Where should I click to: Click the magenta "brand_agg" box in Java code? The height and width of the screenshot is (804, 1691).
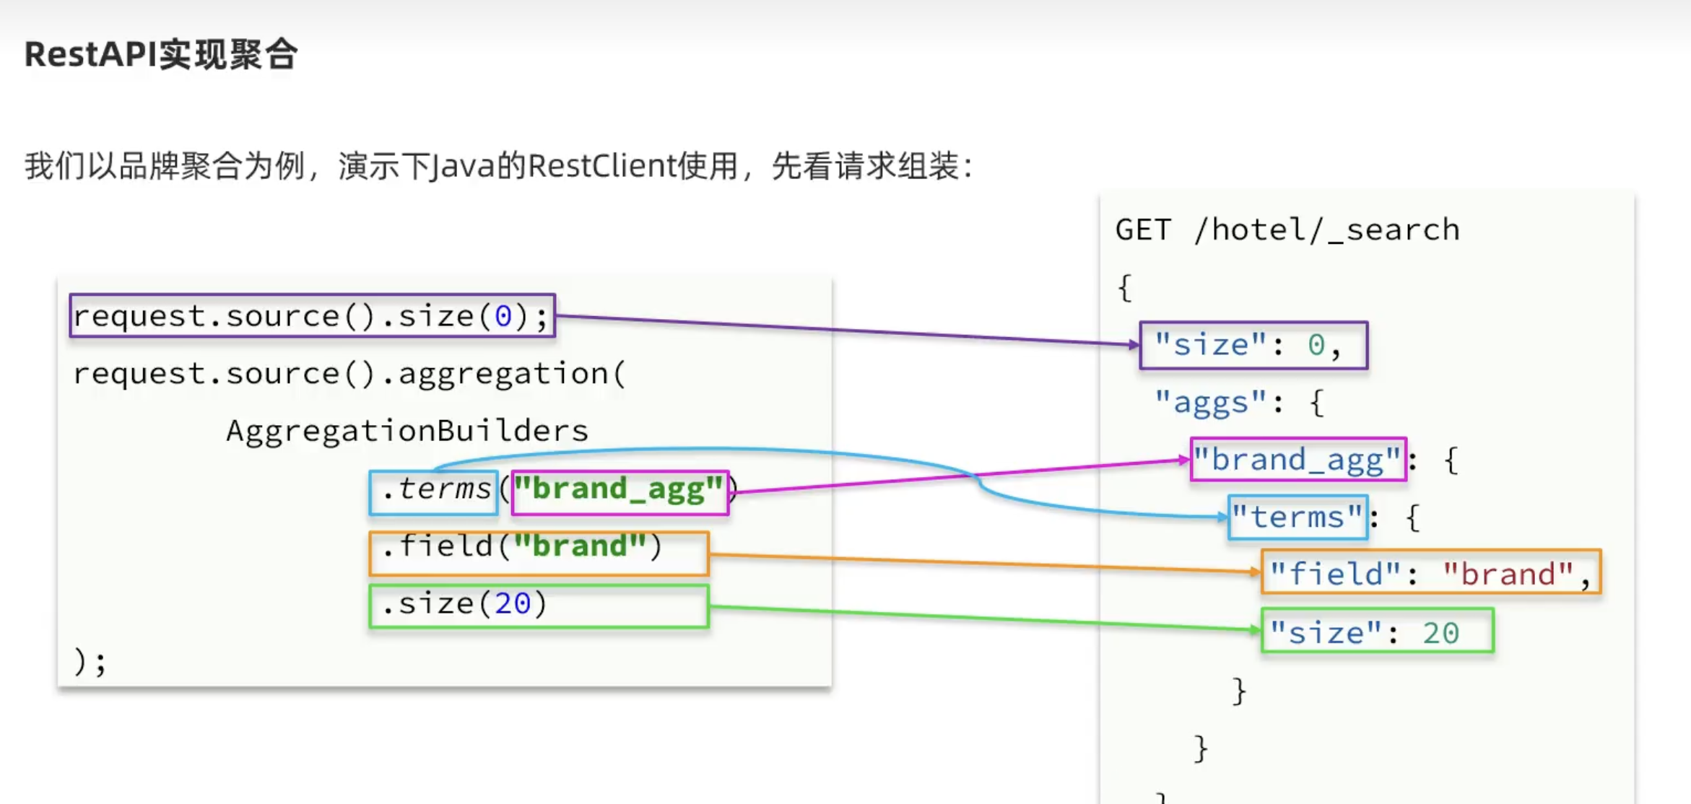(x=620, y=492)
